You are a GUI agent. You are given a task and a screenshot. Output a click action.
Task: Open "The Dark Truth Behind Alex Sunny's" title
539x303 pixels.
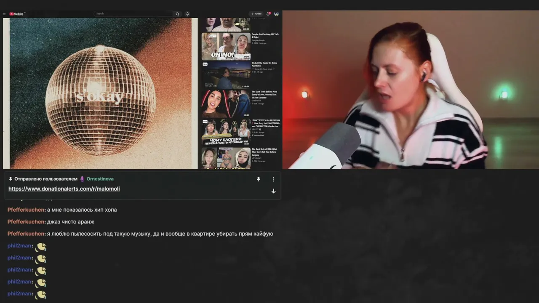[x=264, y=94]
